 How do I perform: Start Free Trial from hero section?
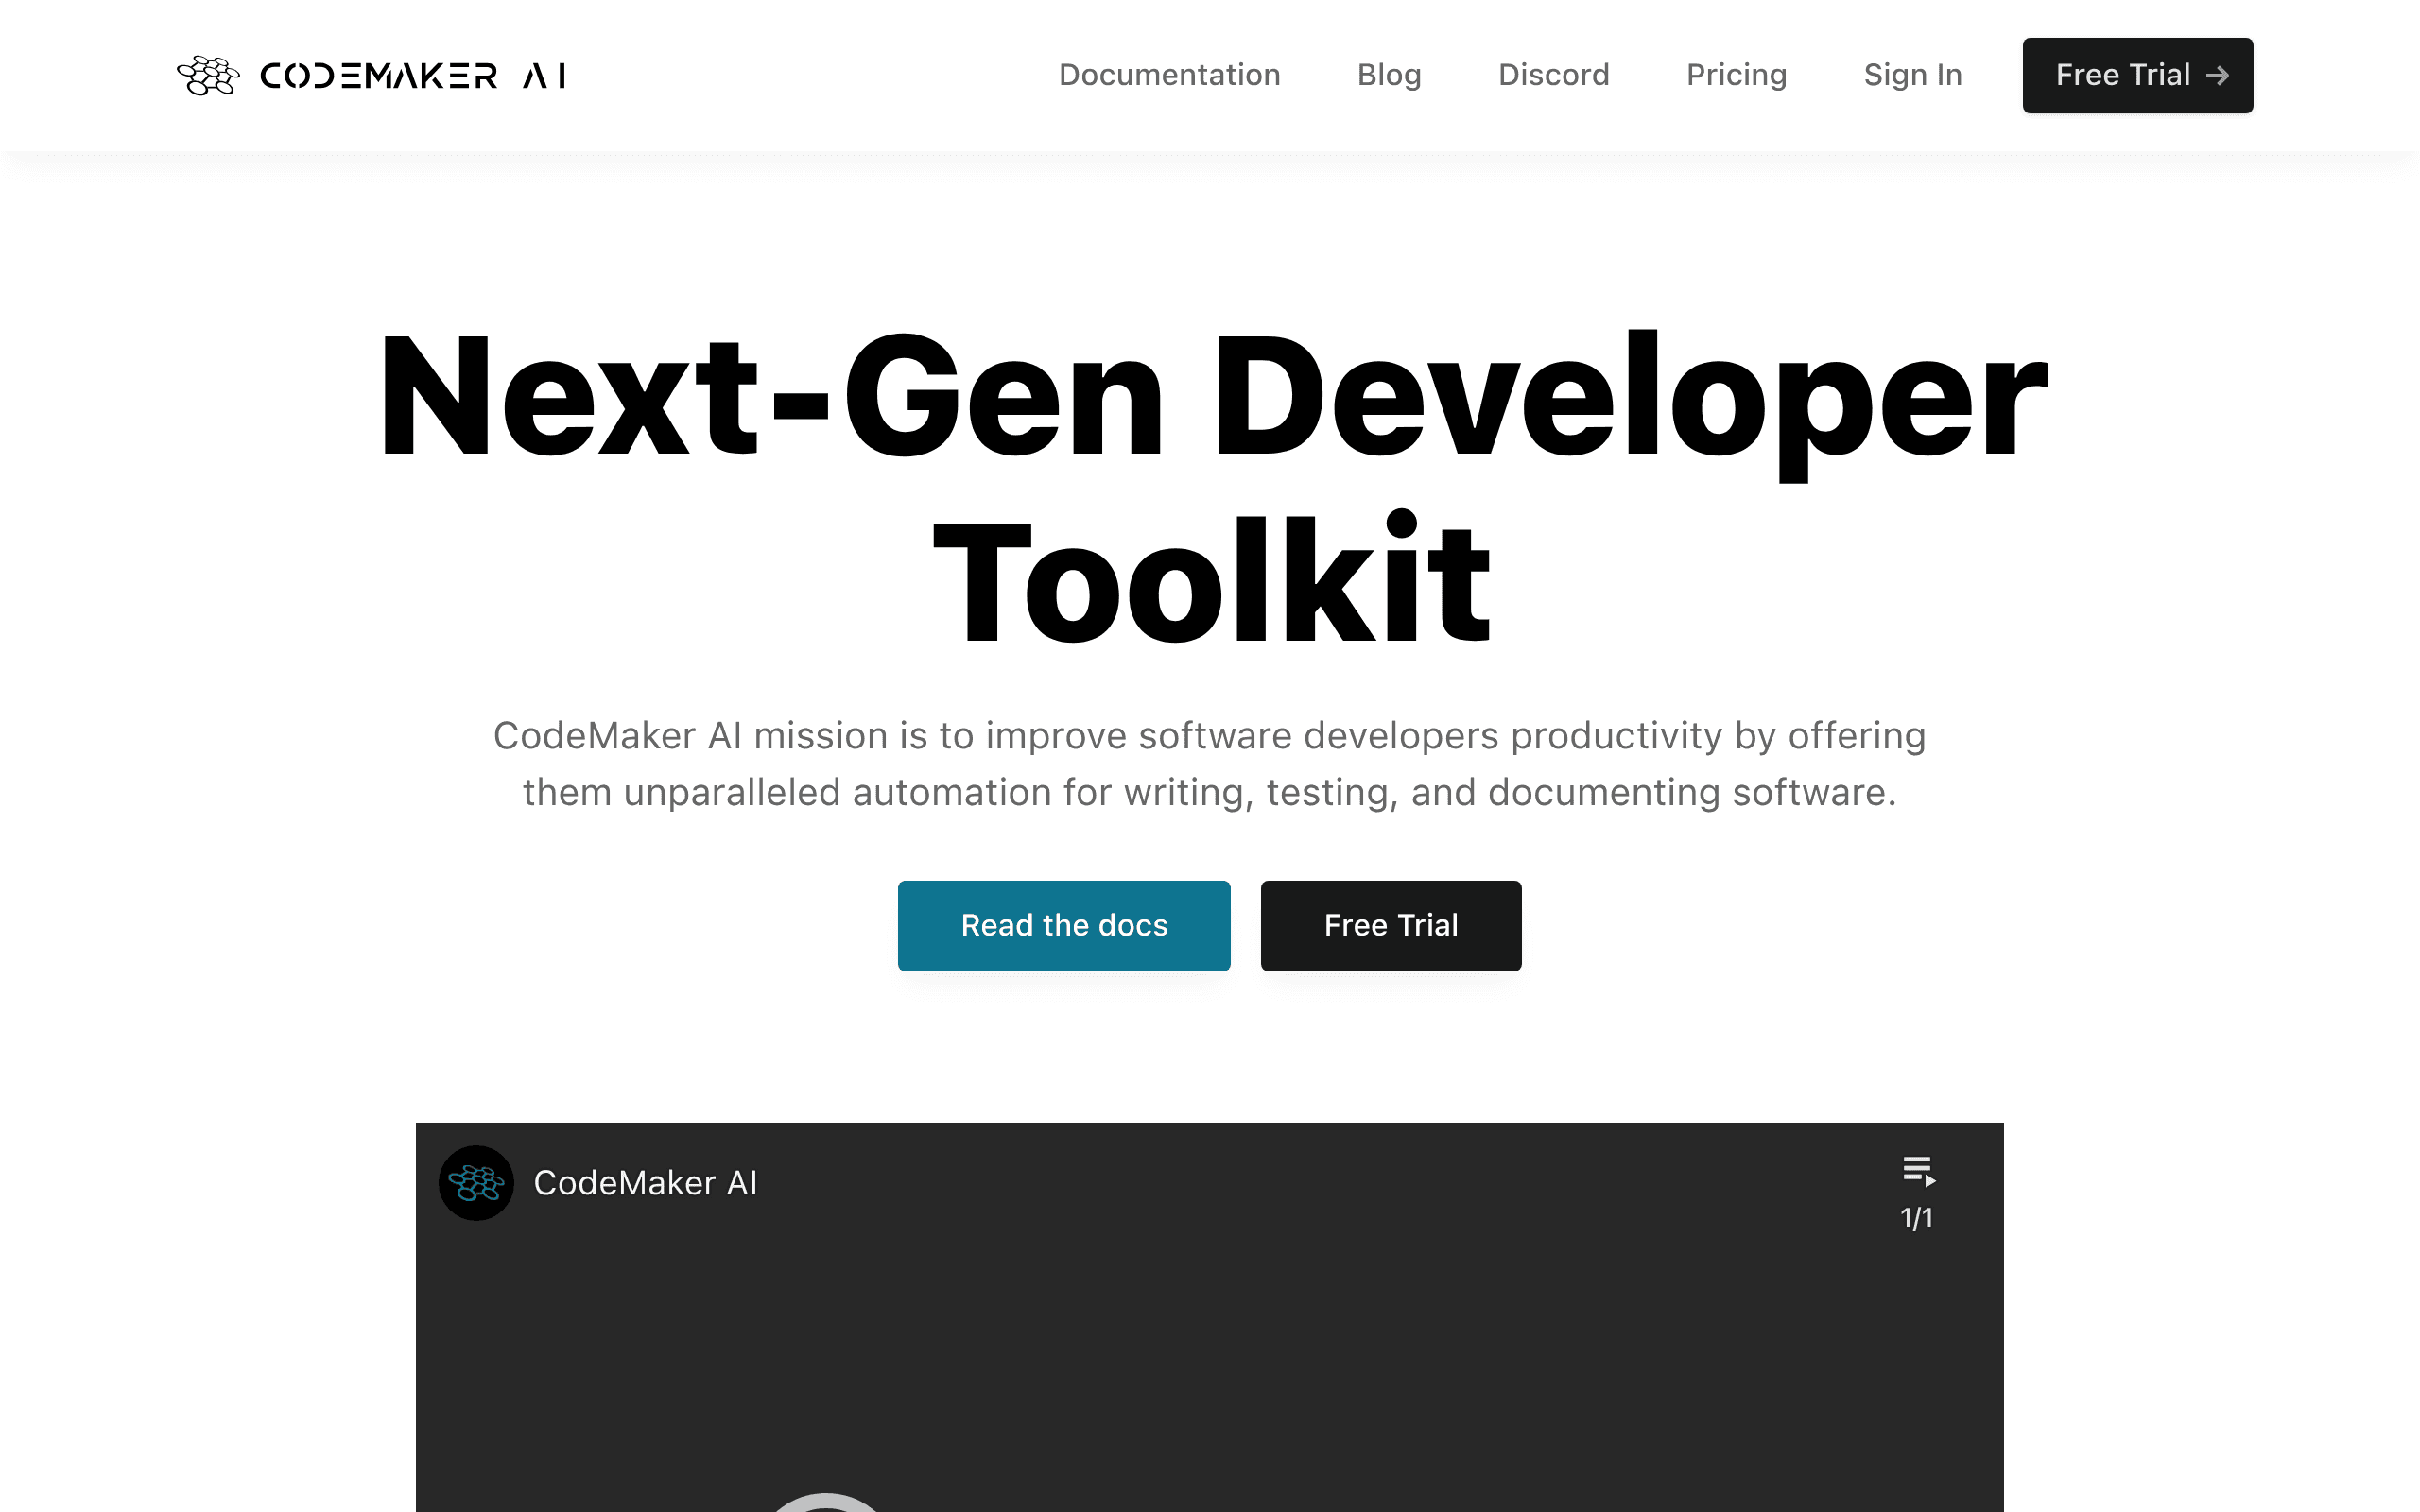point(1390,925)
